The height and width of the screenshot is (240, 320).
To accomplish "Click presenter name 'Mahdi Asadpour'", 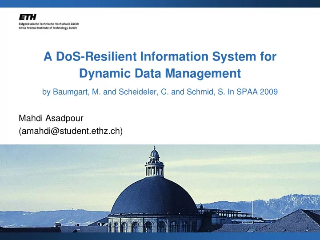I will pyautogui.click(x=51, y=118).
